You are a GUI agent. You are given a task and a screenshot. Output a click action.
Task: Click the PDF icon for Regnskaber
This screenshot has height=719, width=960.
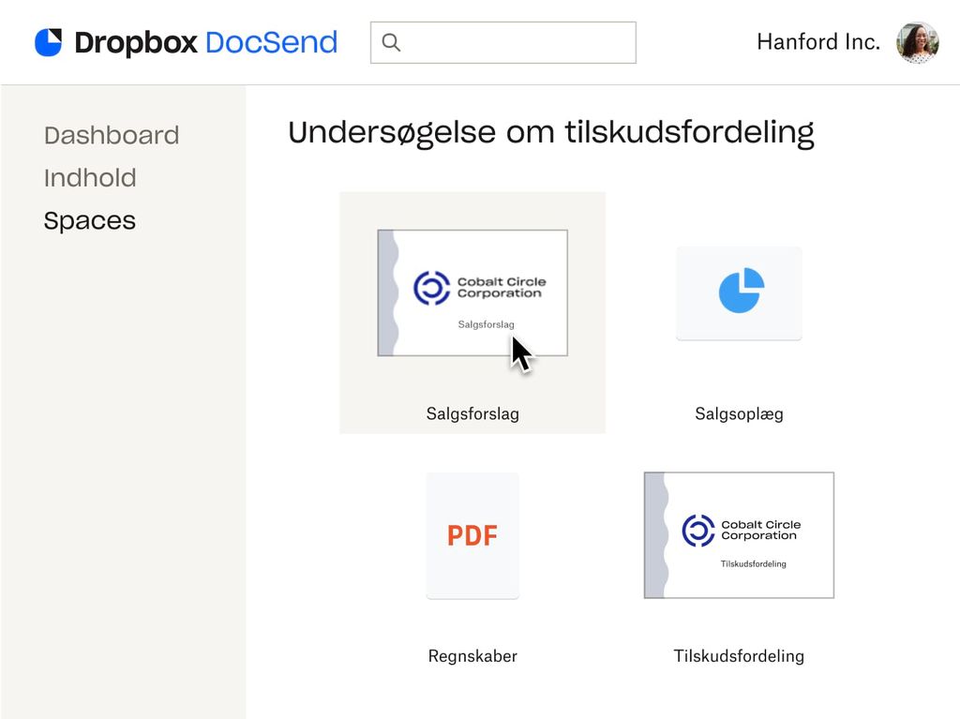tap(472, 534)
